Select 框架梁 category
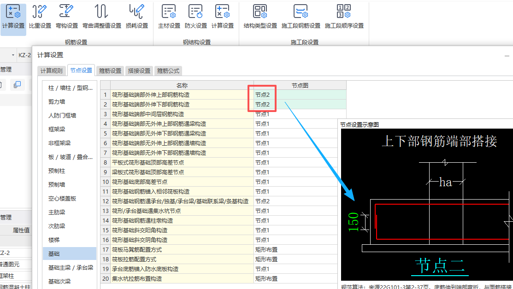This screenshot has height=289, width=513. point(70,129)
